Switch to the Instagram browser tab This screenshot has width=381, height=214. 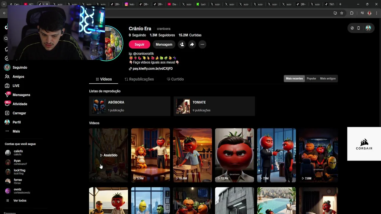(130, 4)
